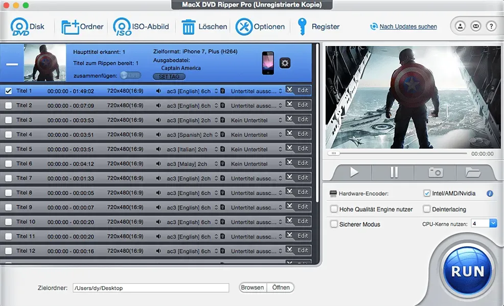Open output profile gear settings
The height and width of the screenshot is (306, 504).
click(x=285, y=63)
